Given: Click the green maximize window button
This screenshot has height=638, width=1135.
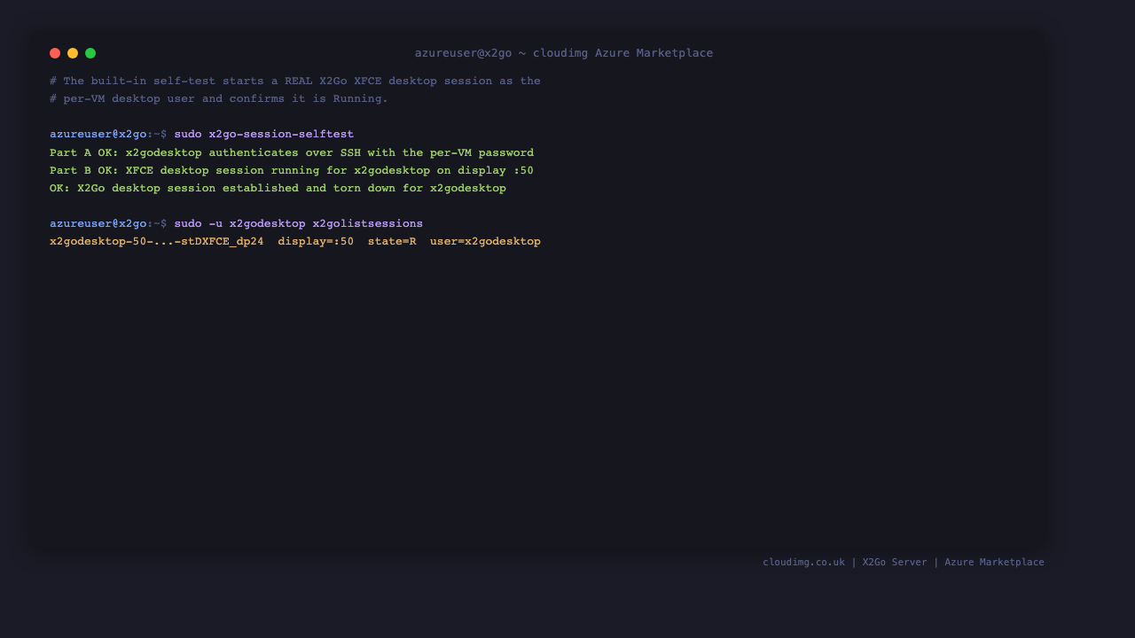Looking at the screenshot, I should click(90, 53).
